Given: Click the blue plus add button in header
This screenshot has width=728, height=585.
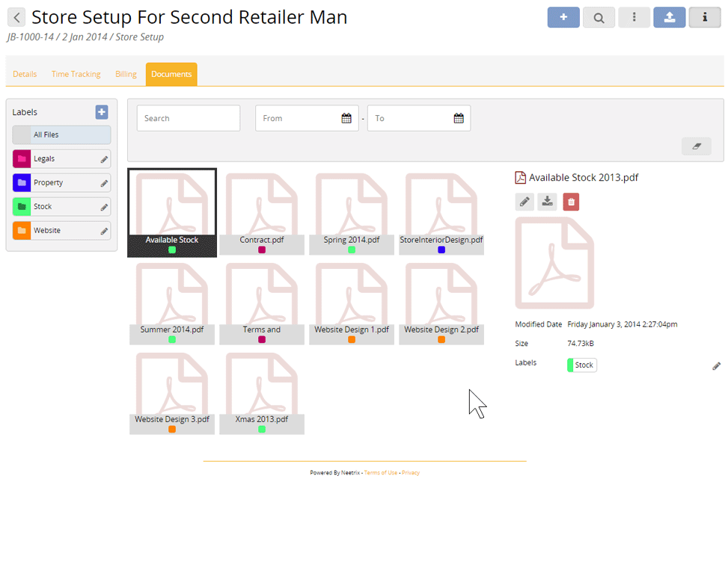Looking at the screenshot, I should tap(563, 18).
